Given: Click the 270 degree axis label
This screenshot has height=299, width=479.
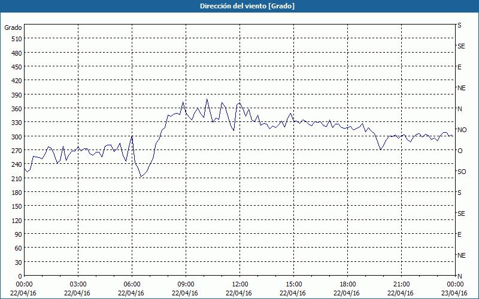Looking at the screenshot, I should (17, 151).
